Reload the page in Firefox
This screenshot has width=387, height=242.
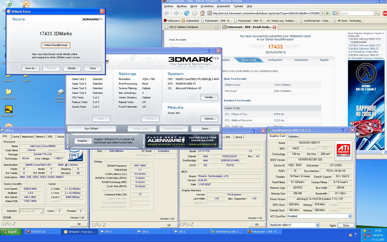point(187,13)
